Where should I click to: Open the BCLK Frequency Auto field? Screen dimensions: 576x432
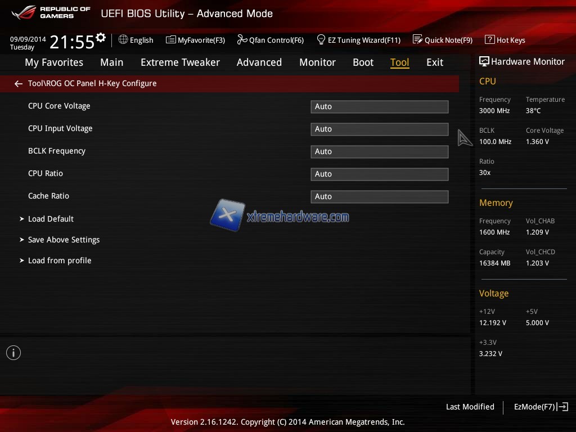(x=379, y=151)
